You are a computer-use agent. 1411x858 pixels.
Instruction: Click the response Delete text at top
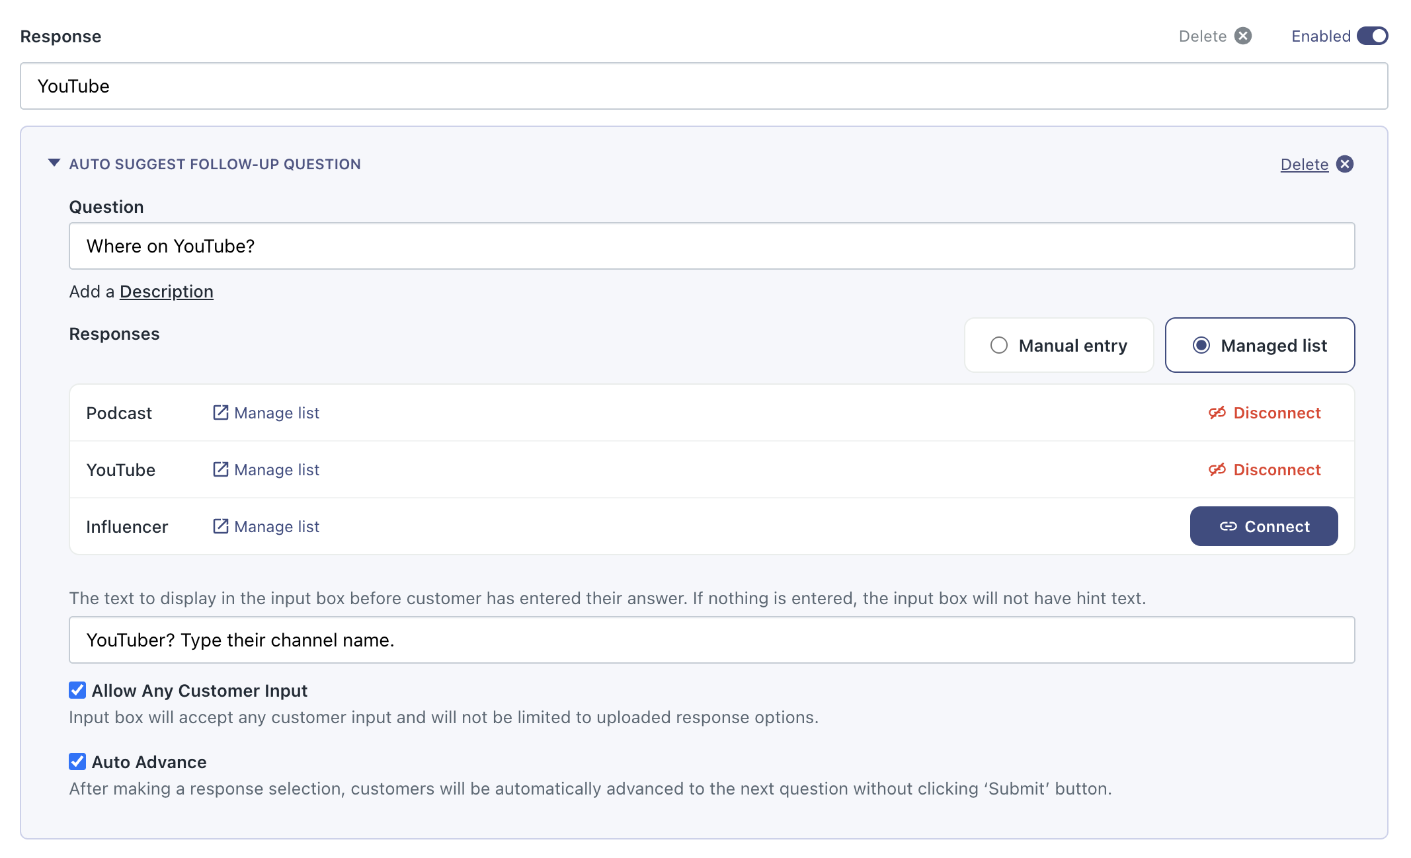click(x=1203, y=36)
